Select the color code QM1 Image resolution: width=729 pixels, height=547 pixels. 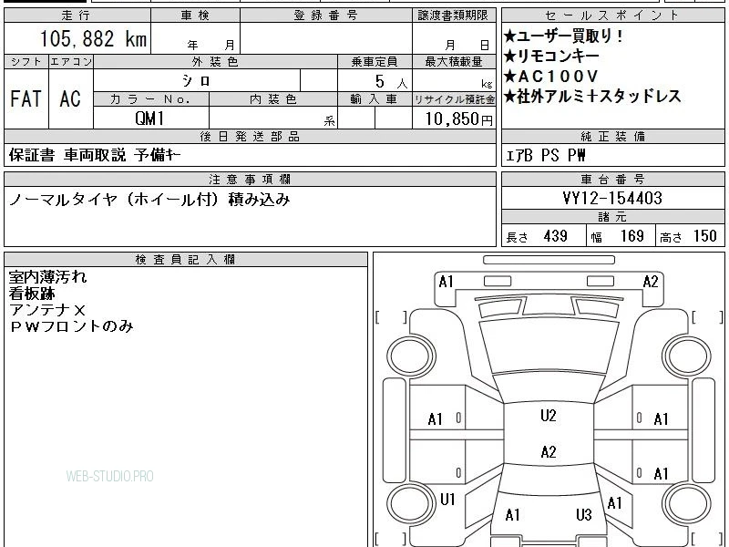pyautogui.click(x=149, y=119)
